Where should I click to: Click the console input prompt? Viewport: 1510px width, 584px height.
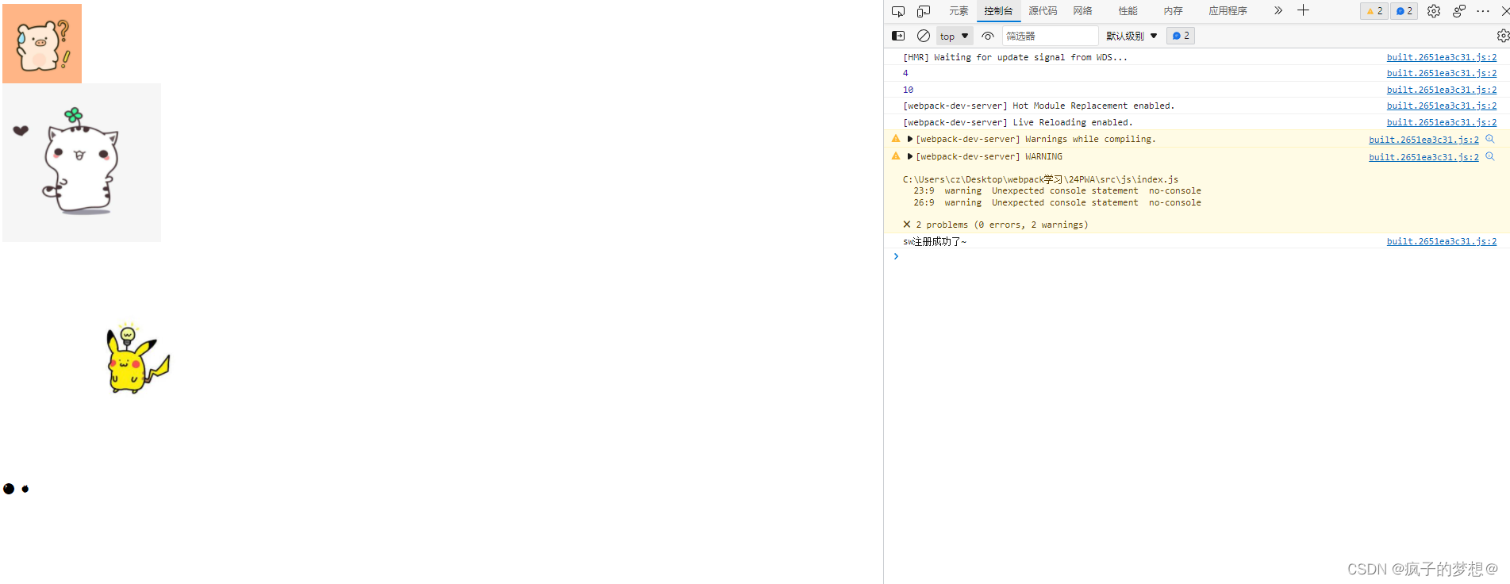pos(1197,256)
